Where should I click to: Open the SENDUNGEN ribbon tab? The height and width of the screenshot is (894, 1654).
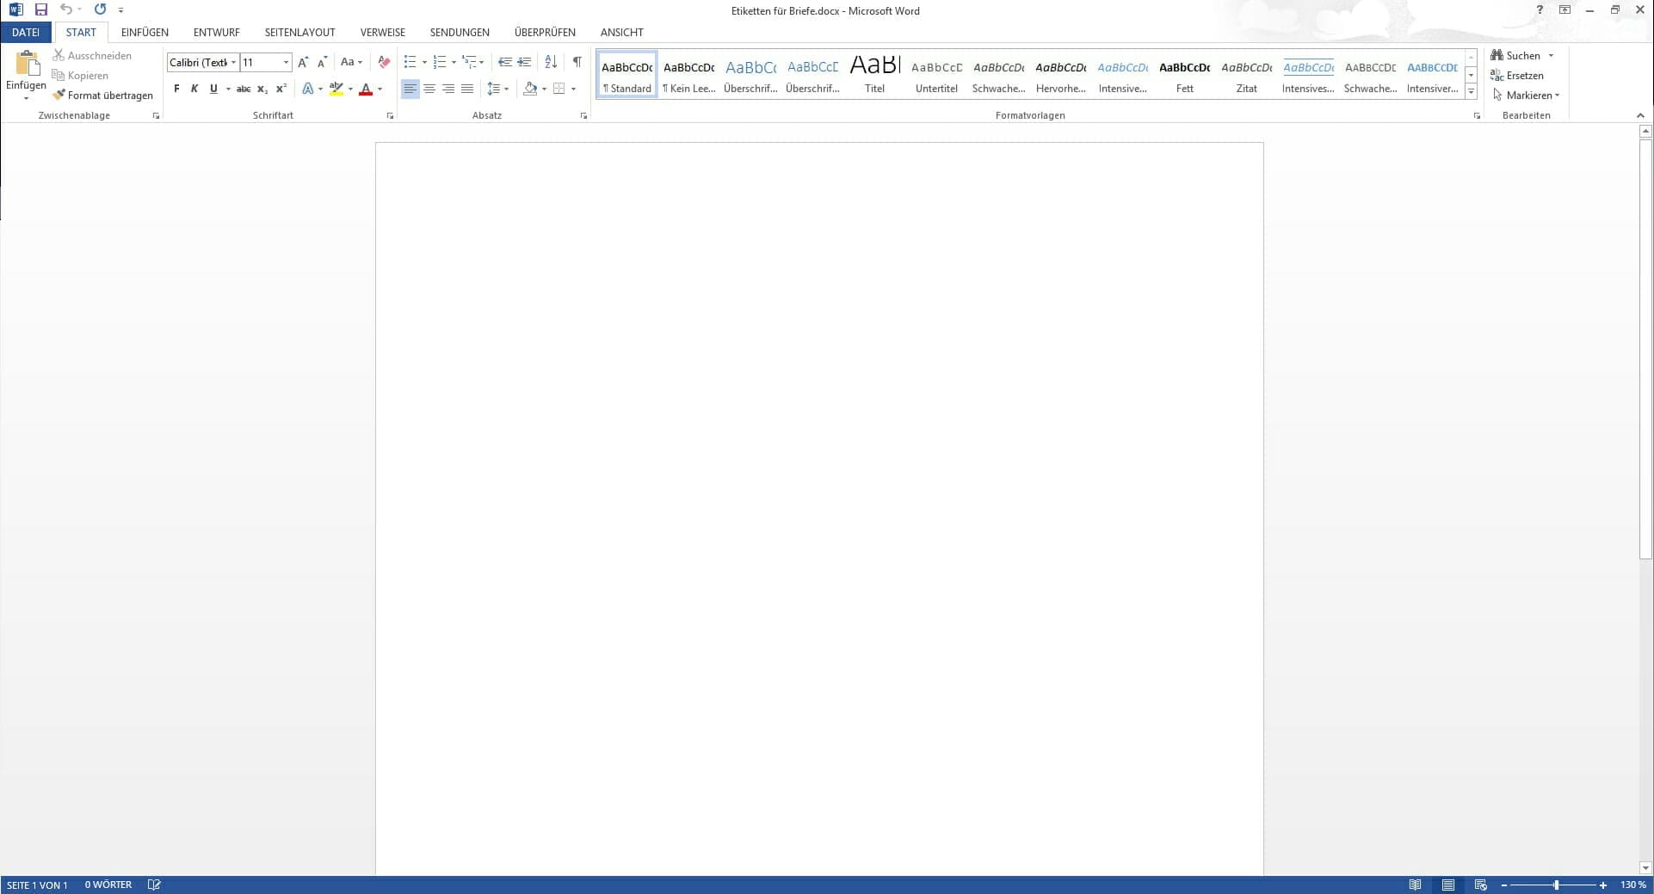(460, 33)
